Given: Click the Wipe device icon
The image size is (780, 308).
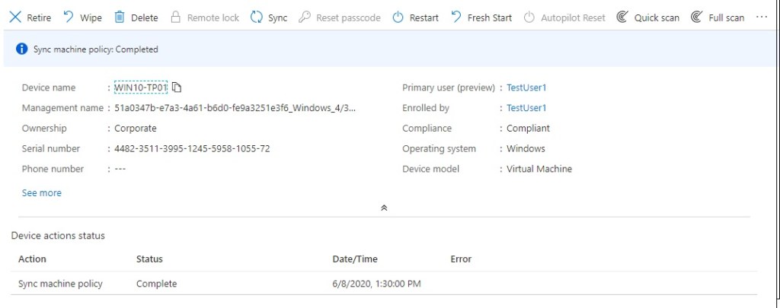Looking at the screenshot, I should (69, 17).
